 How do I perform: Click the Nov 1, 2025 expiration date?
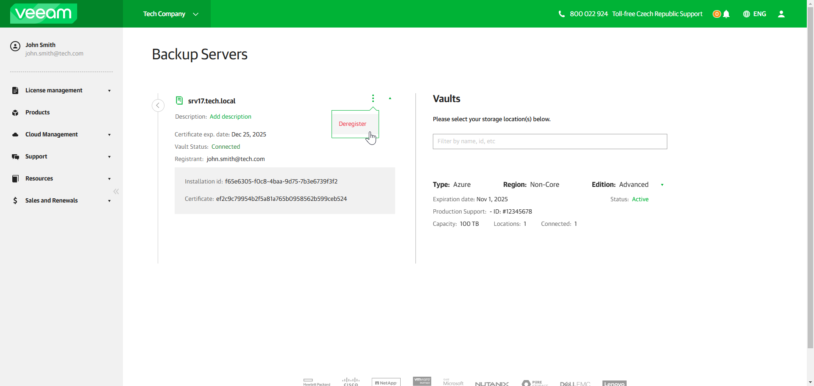pos(492,199)
